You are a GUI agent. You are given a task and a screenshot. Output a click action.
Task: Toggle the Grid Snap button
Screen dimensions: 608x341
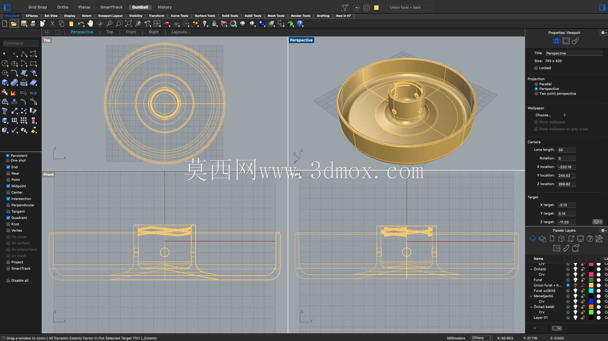pos(37,7)
